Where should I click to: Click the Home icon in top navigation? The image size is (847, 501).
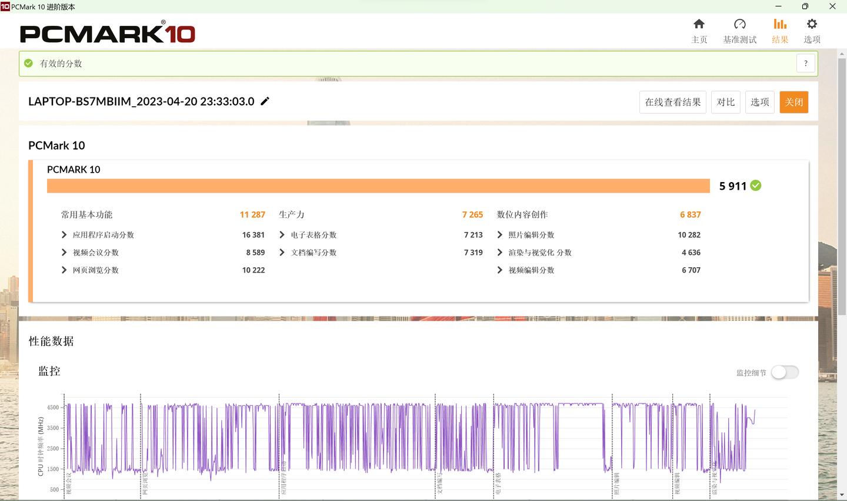tap(699, 24)
